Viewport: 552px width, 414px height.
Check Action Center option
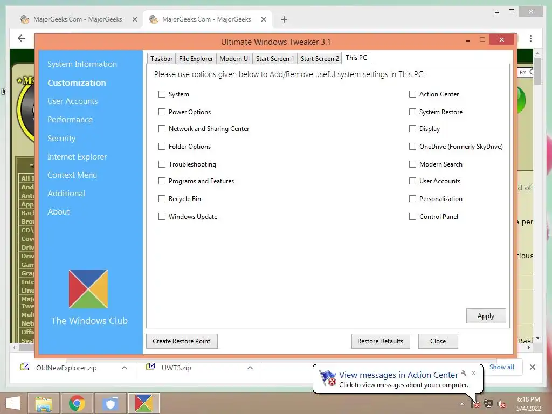point(412,94)
